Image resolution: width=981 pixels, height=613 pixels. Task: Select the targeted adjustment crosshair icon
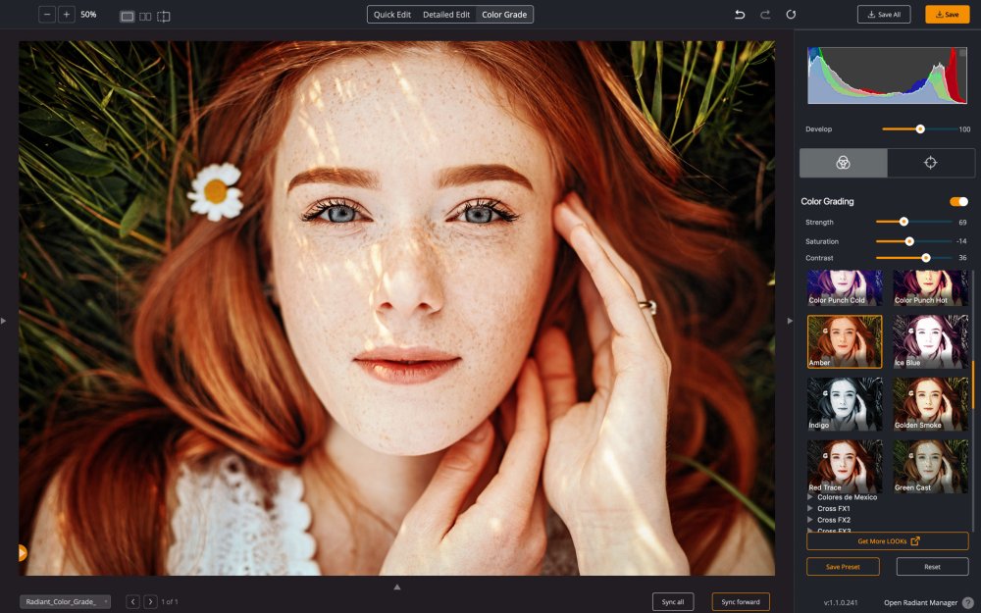tap(930, 163)
